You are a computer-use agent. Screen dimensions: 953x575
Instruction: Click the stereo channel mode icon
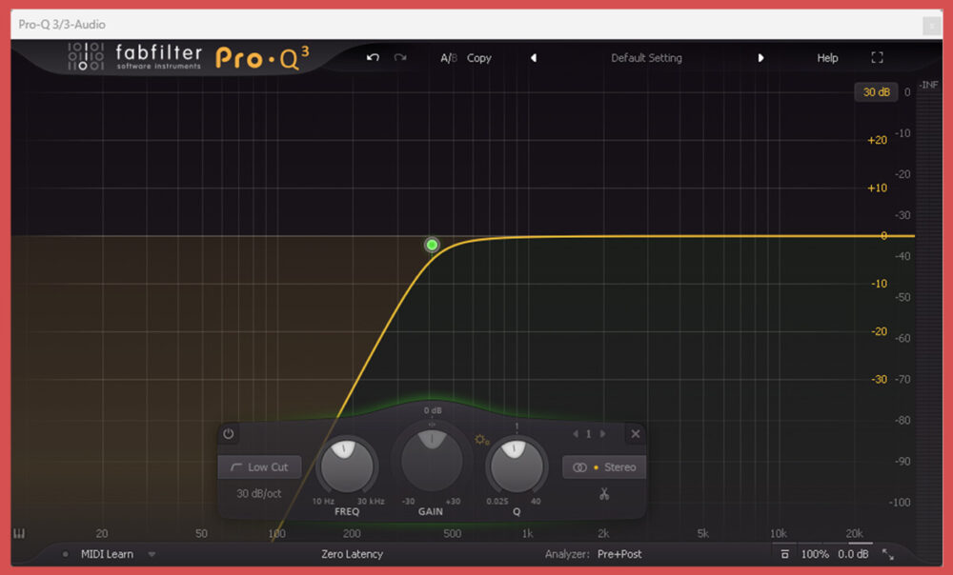click(580, 467)
